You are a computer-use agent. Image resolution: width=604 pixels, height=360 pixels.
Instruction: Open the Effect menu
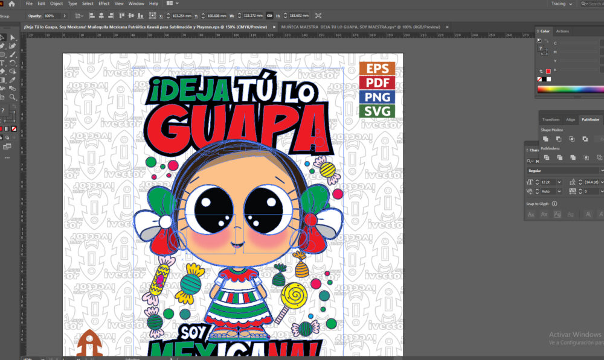[104, 4]
